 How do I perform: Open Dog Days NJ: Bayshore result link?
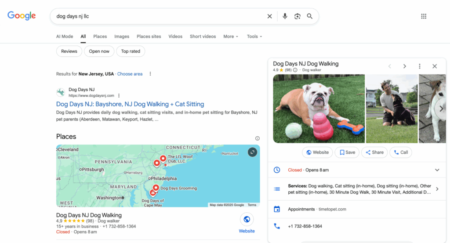(x=130, y=104)
